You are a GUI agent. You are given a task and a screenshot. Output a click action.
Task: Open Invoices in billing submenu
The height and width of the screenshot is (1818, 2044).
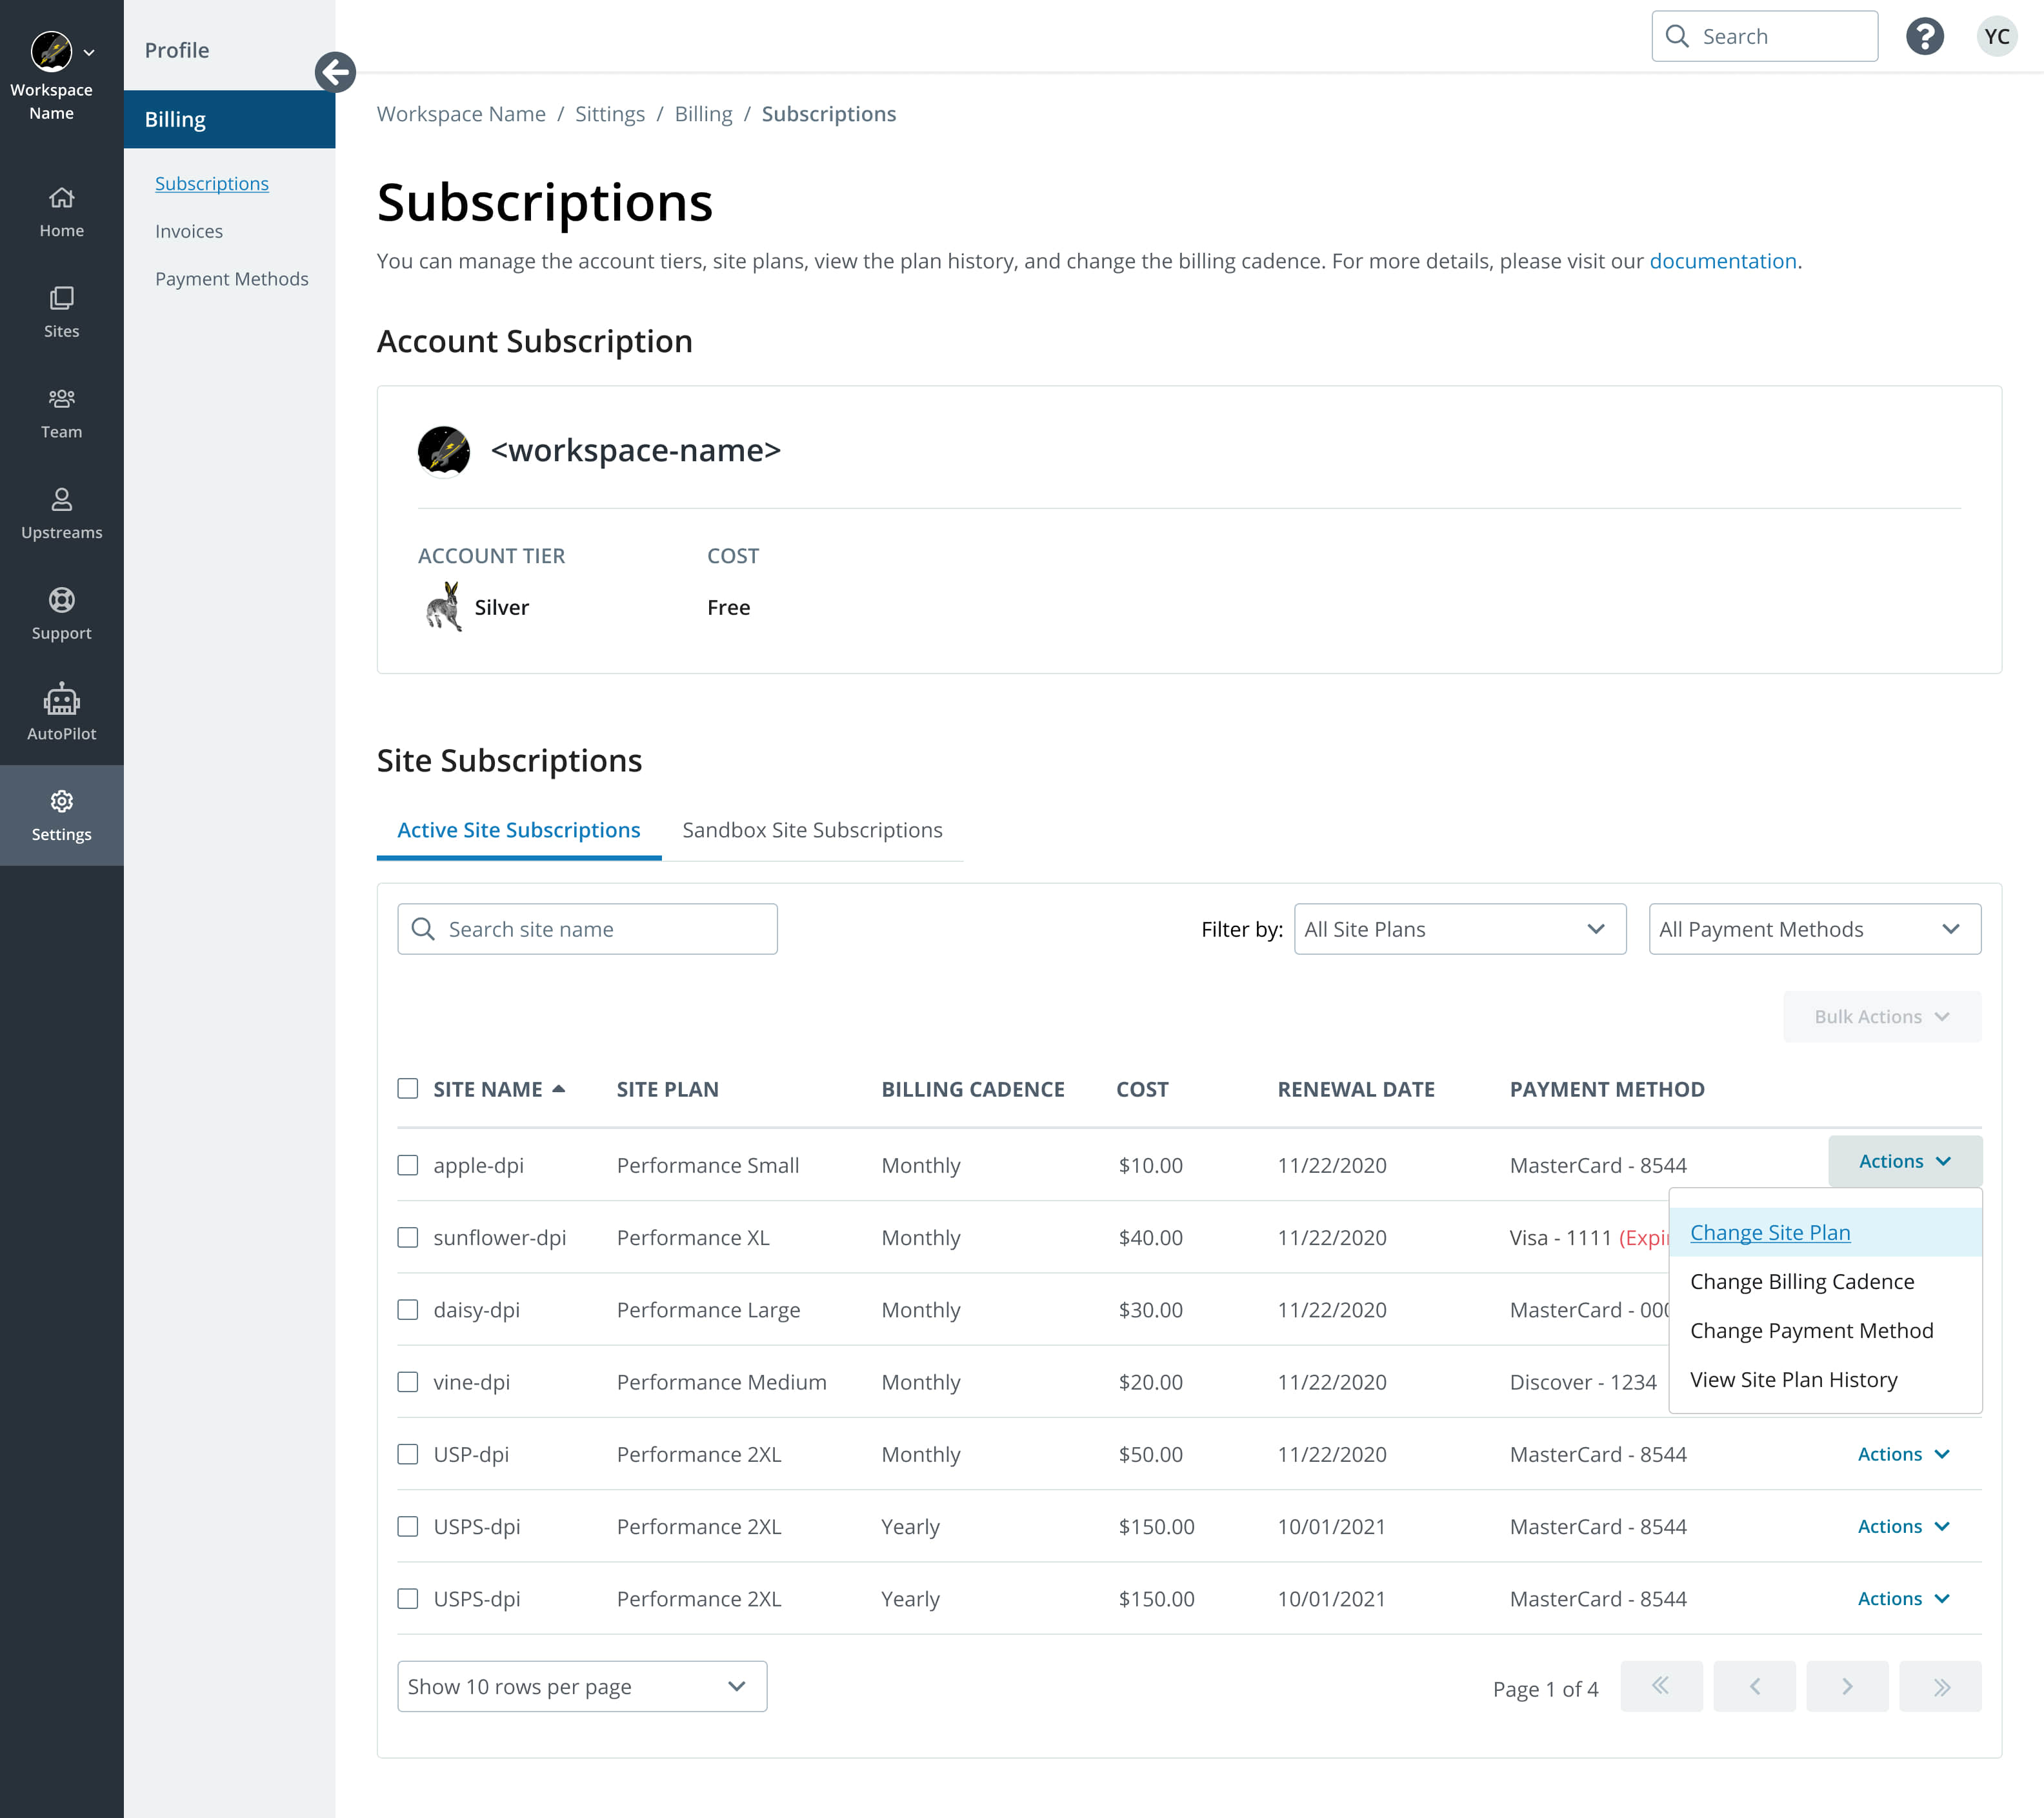pyautogui.click(x=189, y=231)
